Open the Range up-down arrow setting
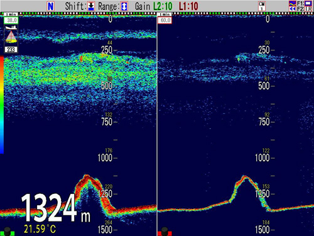 (124, 6)
